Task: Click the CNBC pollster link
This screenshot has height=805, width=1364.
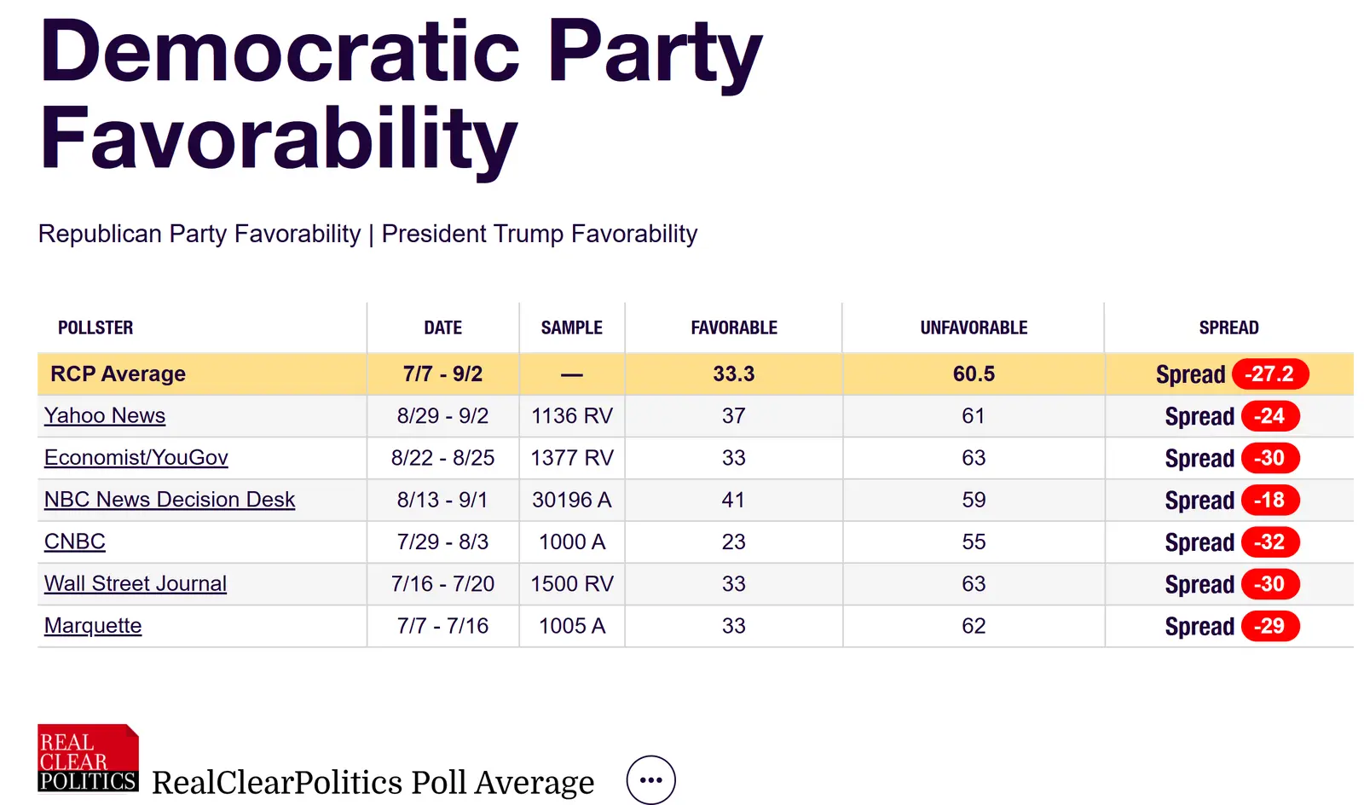Action: (x=75, y=541)
